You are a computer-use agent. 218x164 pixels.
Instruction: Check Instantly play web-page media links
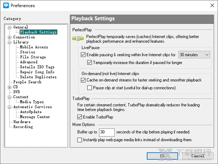pos(80,140)
